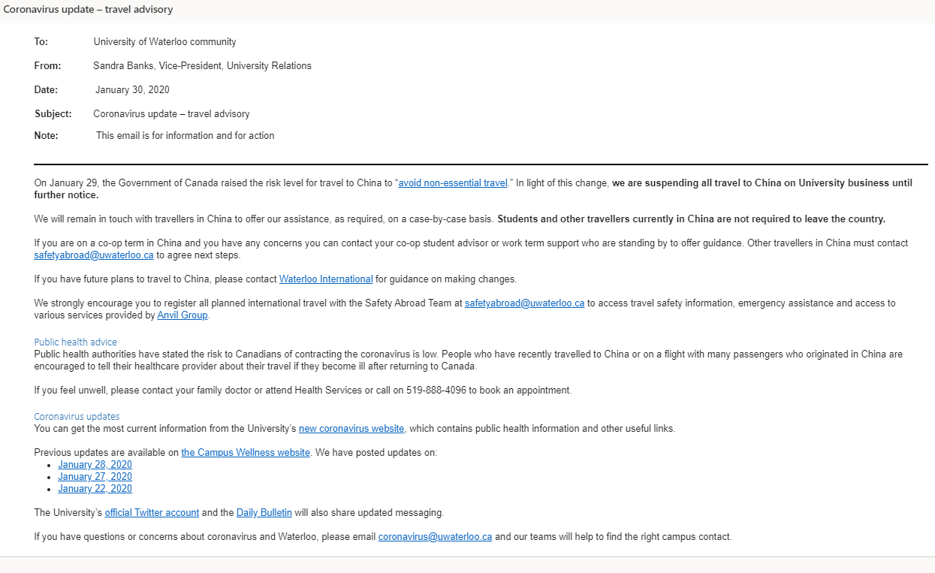Screen dimensions: 935x573
Task: Visit the new coronavirus website link
Action: tap(351, 428)
